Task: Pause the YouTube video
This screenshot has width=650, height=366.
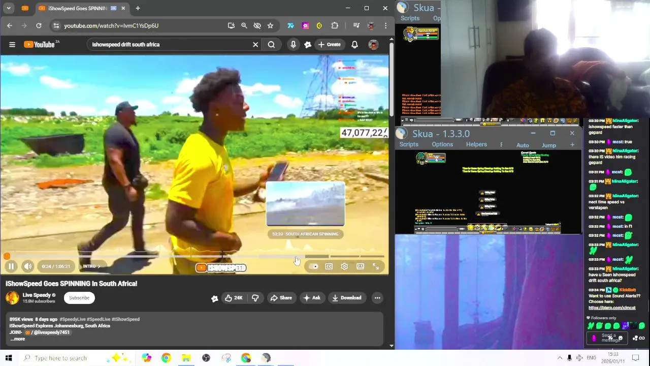Action: point(11,266)
